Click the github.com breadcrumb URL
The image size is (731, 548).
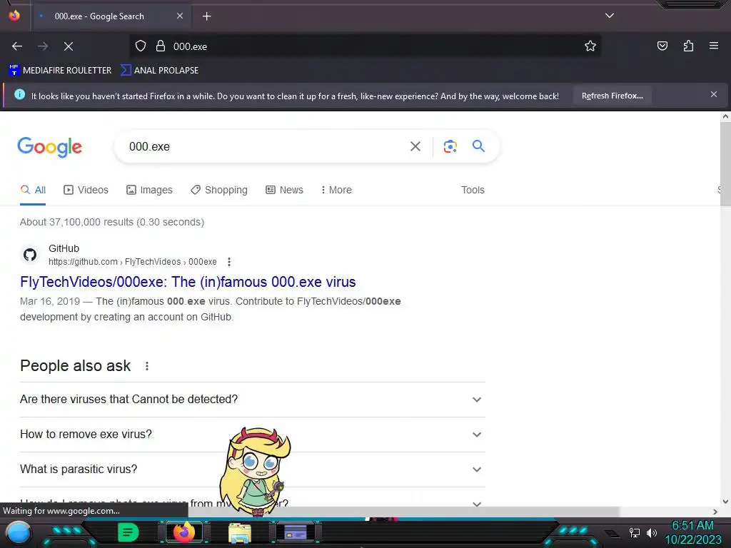[132, 262]
